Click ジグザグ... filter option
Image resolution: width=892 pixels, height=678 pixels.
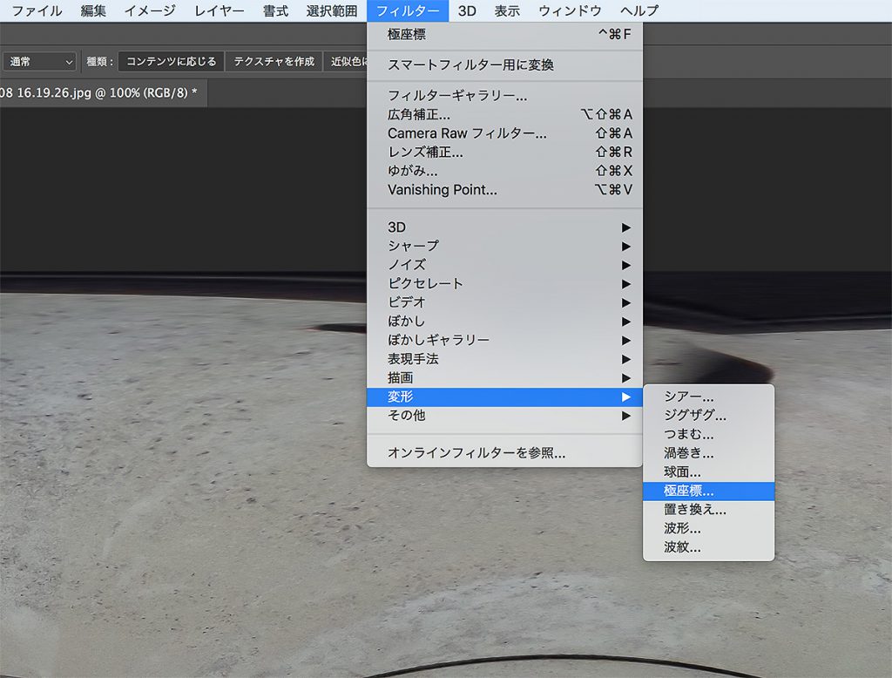click(x=694, y=416)
